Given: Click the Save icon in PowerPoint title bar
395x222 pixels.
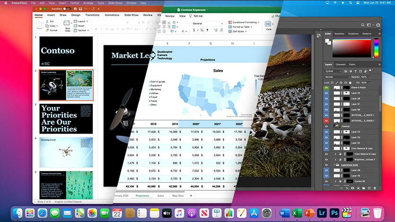Looking at the screenshot, I should 80,9.
